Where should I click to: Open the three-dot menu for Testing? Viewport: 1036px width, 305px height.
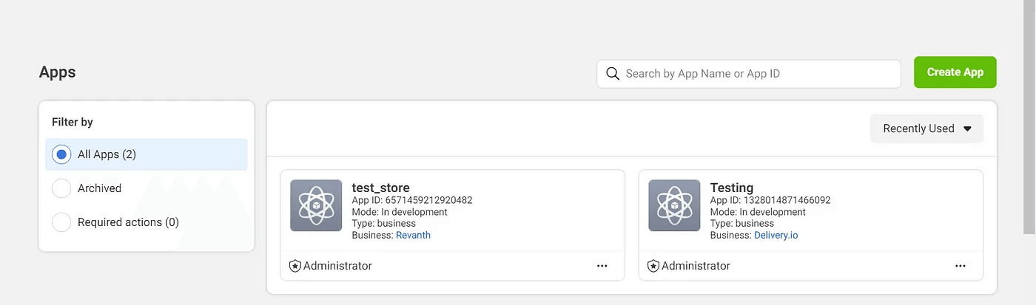pyautogui.click(x=960, y=266)
